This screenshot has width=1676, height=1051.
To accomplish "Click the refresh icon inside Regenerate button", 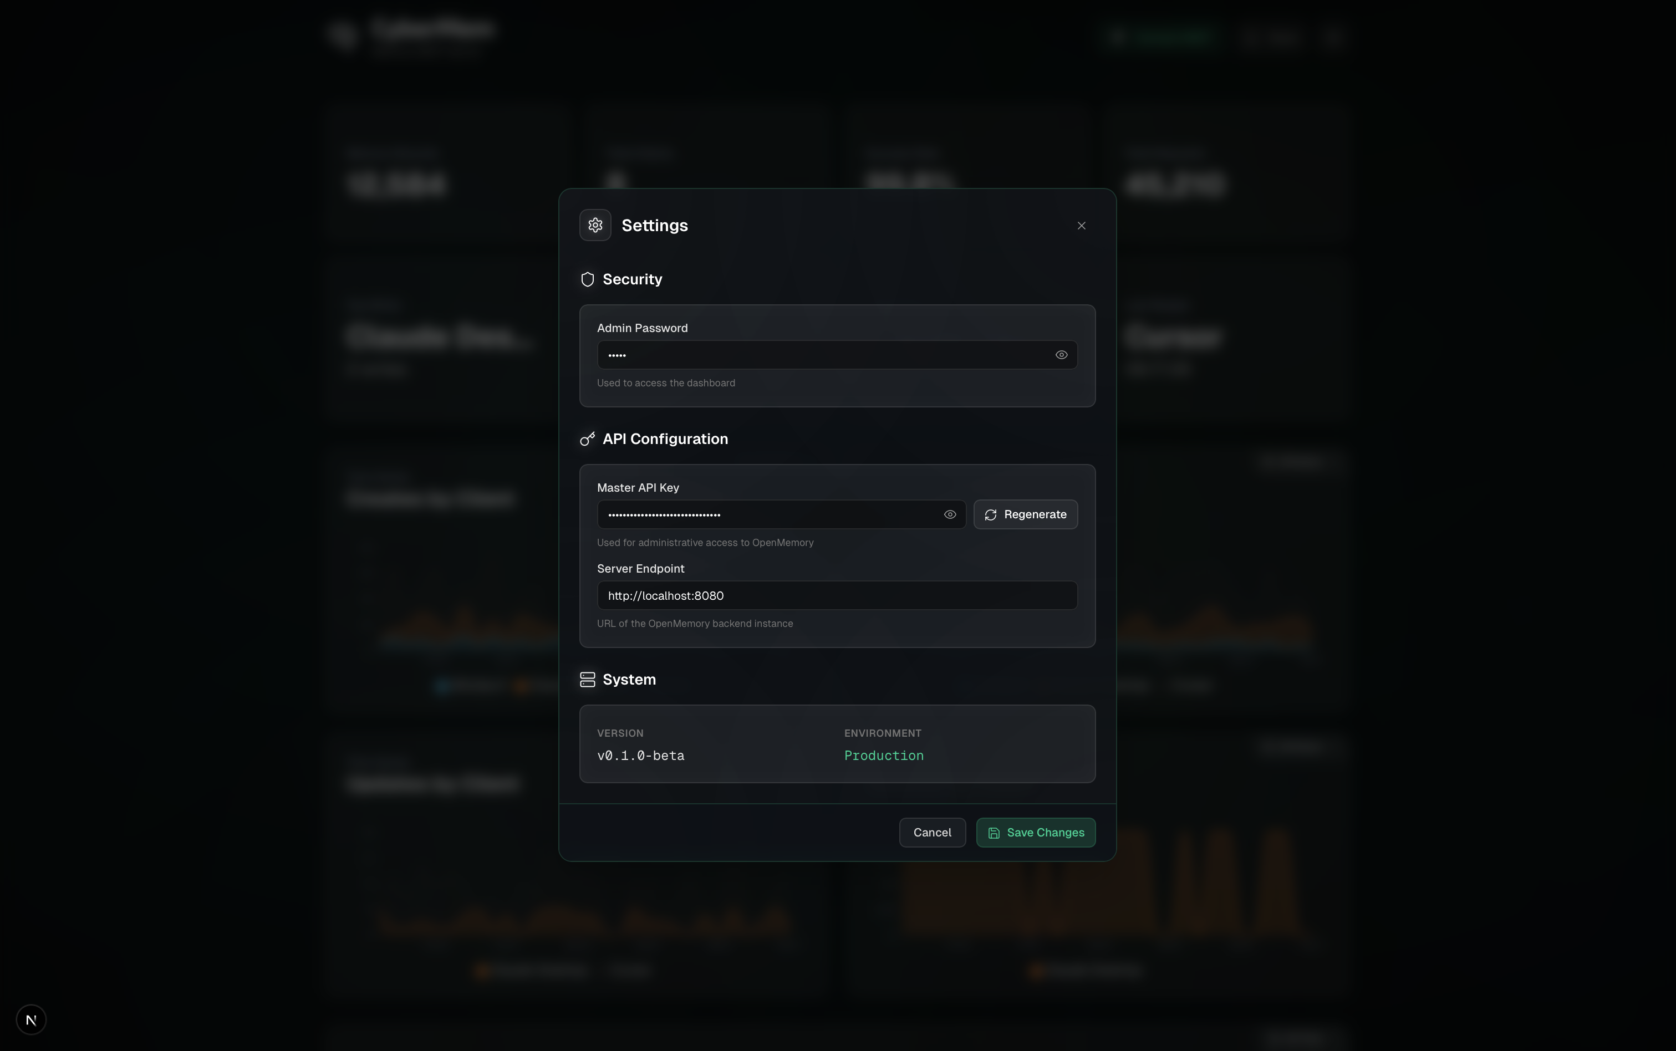I will click(991, 514).
